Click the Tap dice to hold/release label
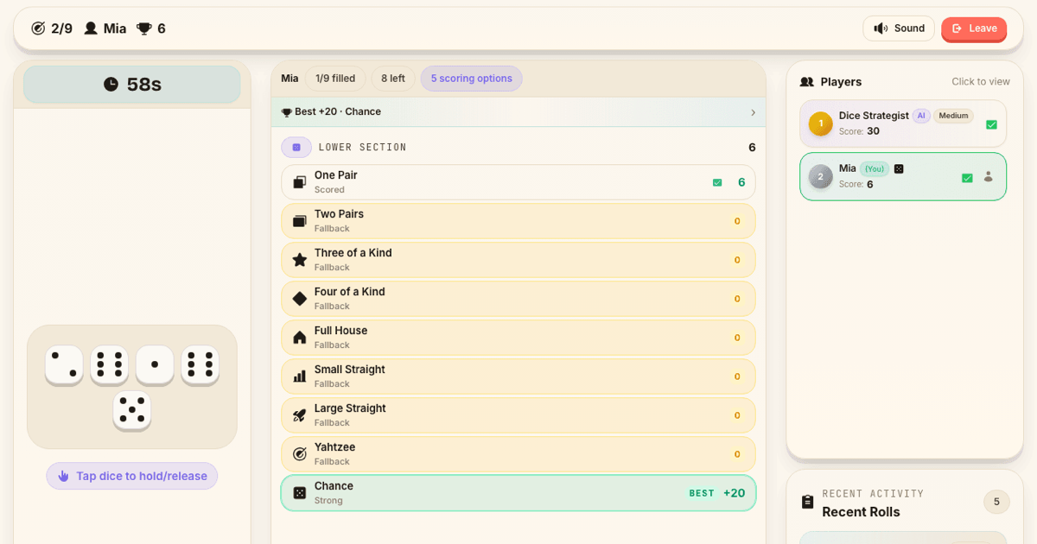 [x=142, y=476]
